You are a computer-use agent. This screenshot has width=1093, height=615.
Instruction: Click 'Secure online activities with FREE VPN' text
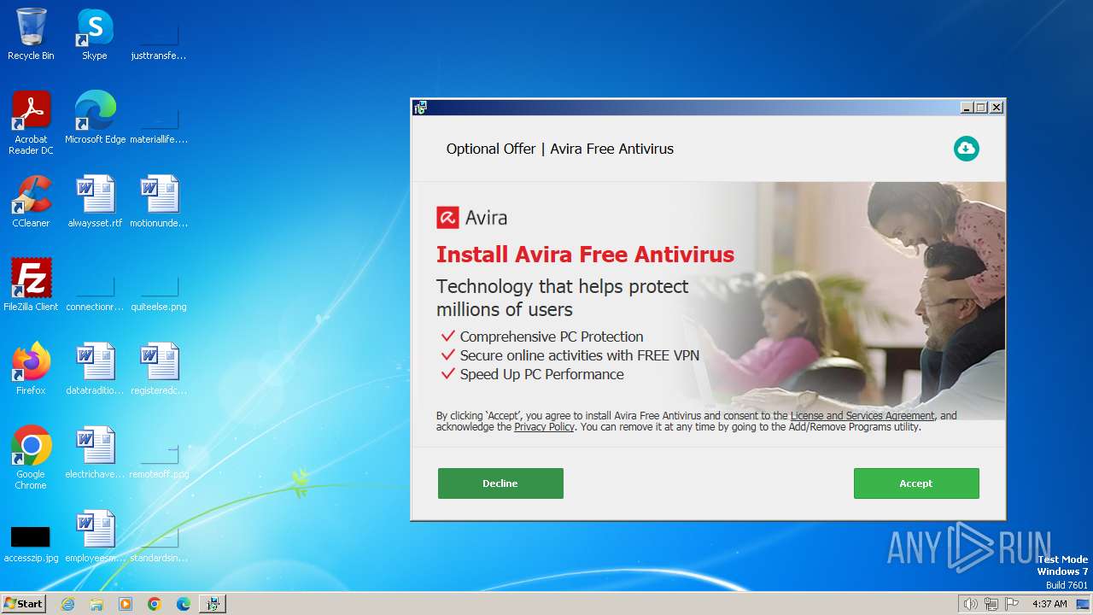click(x=580, y=355)
